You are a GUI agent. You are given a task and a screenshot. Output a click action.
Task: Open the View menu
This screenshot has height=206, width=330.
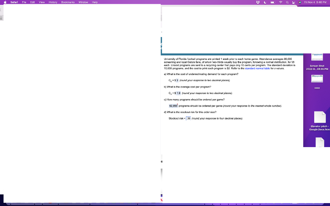(42, 2)
